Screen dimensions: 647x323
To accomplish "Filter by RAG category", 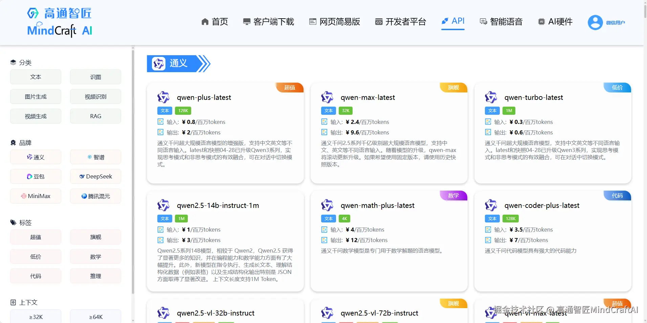I will point(95,116).
